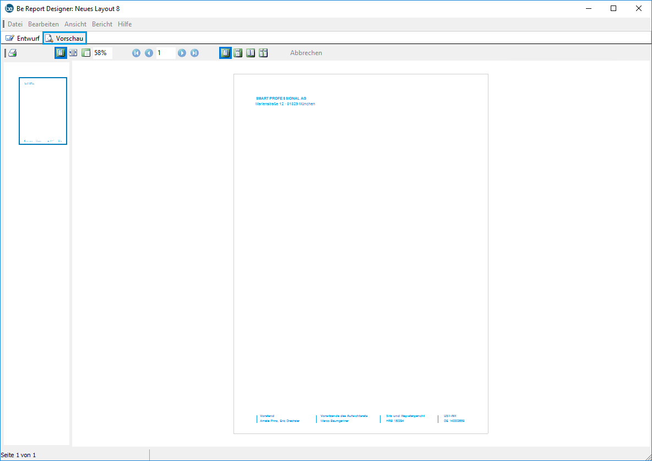Go to the next page
Screen dimensions: 652x461
point(182,53)
